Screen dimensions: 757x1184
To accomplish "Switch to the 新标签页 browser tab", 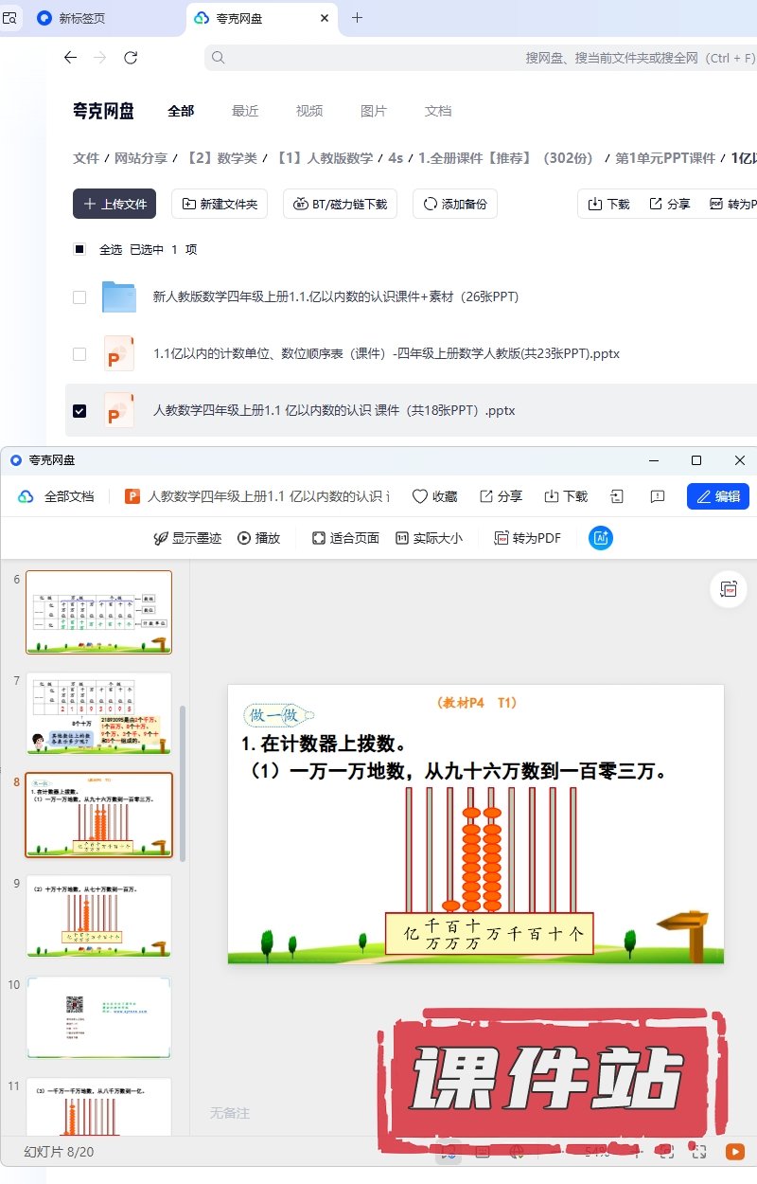I will point(81,18).
